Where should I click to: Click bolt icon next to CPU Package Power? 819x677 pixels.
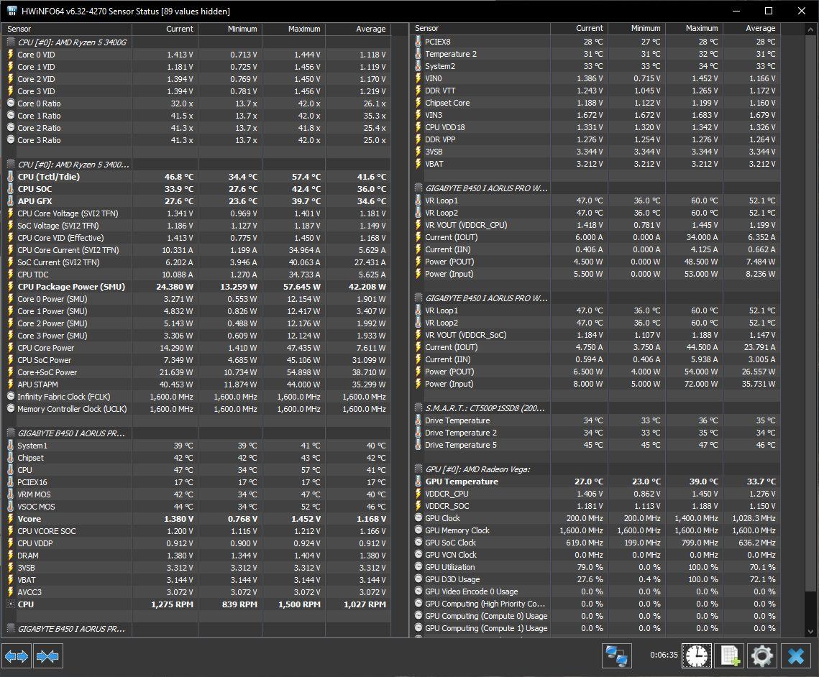coord(11,287)
